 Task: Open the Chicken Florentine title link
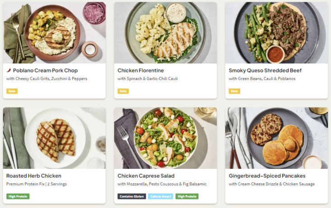140,70
